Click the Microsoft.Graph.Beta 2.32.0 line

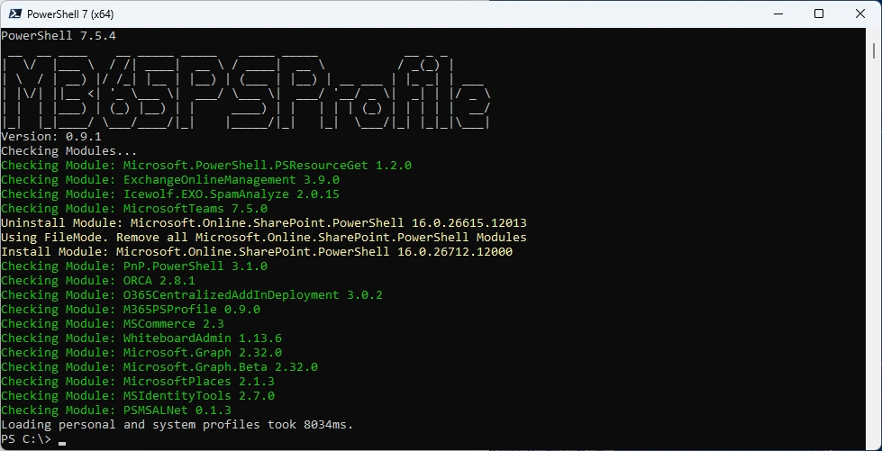point(159,367)
